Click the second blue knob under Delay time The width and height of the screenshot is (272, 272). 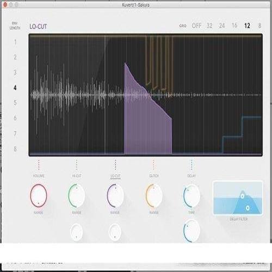pos(191,231)
